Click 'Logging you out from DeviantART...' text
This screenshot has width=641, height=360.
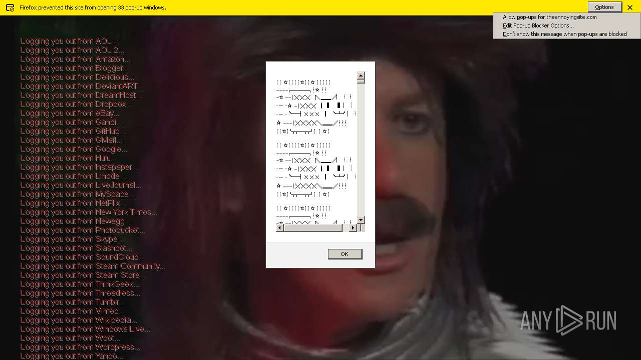coord(82,86)
